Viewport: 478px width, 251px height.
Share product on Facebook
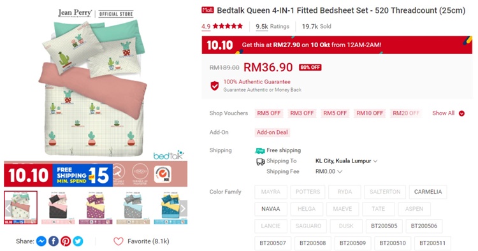click(x=54, y=241)
